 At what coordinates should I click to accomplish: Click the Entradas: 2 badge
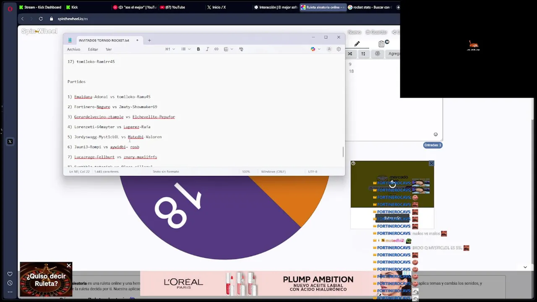tap(433, 145)
